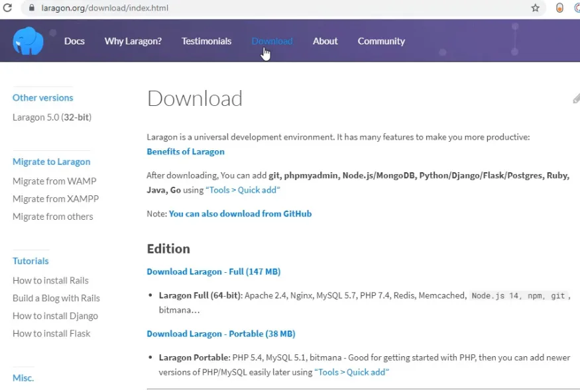Click the "Node.js 14, npm, git" code text

518,296
